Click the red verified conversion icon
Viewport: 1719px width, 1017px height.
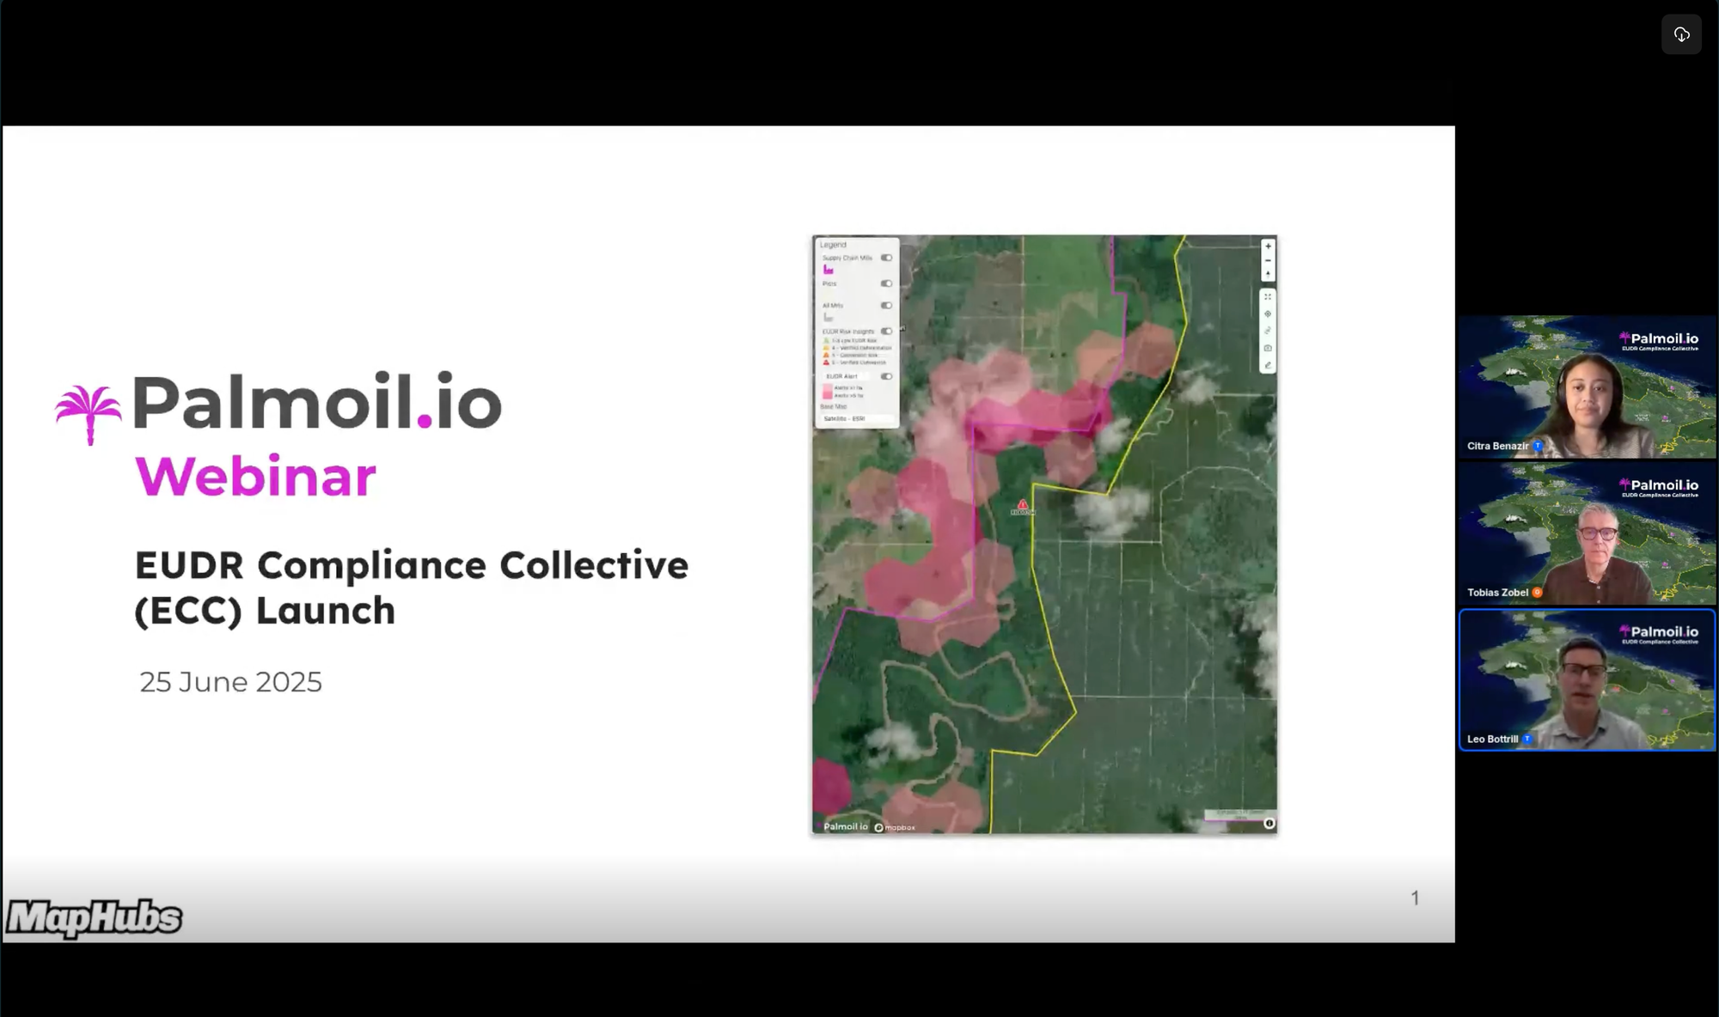click(x=826, y=362)
